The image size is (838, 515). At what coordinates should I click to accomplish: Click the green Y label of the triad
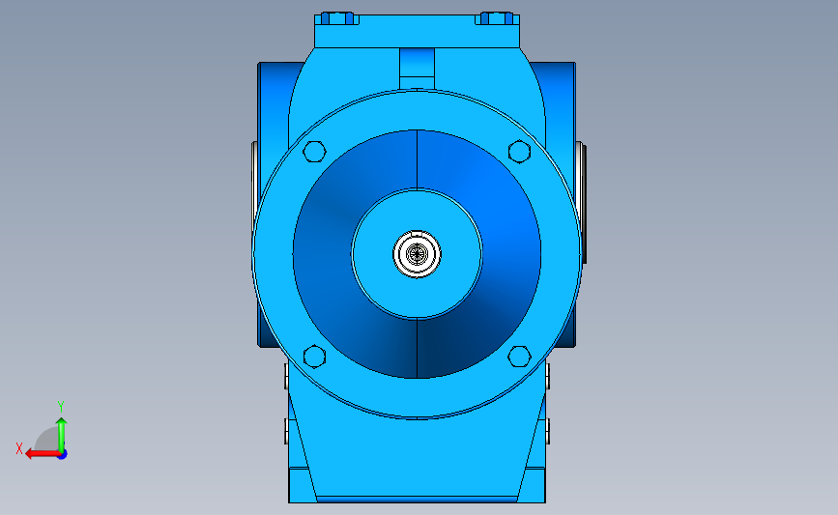61,407
